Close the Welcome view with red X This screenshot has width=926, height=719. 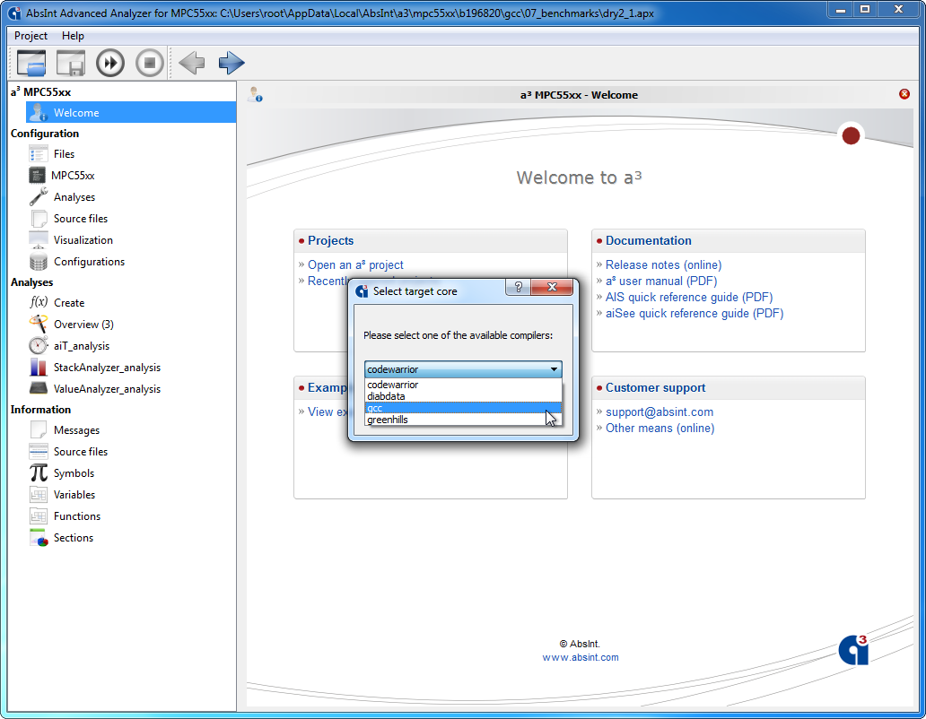(904, 94)
